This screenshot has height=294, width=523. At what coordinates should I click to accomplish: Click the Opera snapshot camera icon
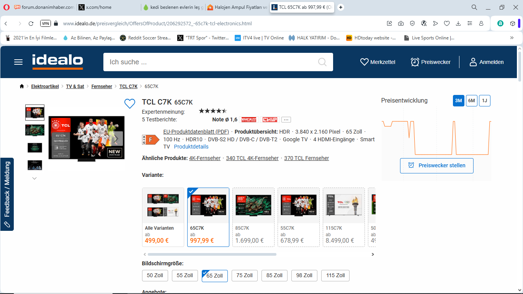pyautogui.click(x=401, y=23)
